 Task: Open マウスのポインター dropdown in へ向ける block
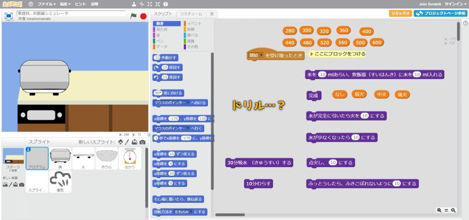(x=172, y=103)
